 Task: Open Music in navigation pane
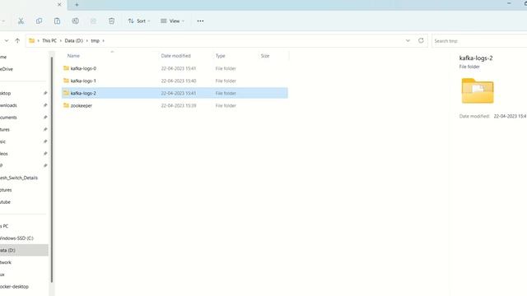click(3, 141)
